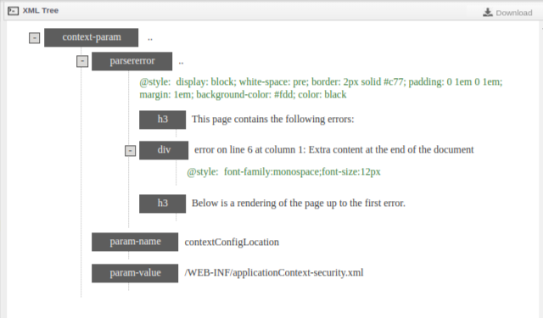Click the 'contextConfigLocation' value
543x318 pixels.
coord(232,243)
